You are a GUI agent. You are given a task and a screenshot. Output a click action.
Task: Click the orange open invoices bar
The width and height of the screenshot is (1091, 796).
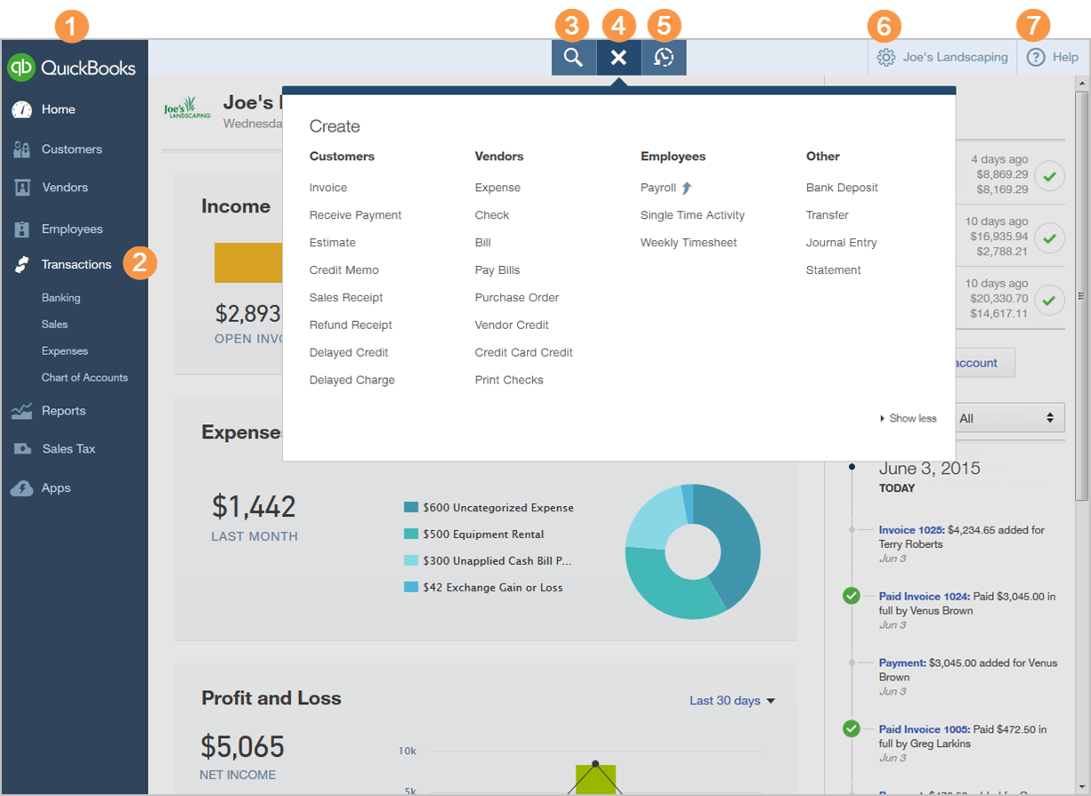click(248, 262)
